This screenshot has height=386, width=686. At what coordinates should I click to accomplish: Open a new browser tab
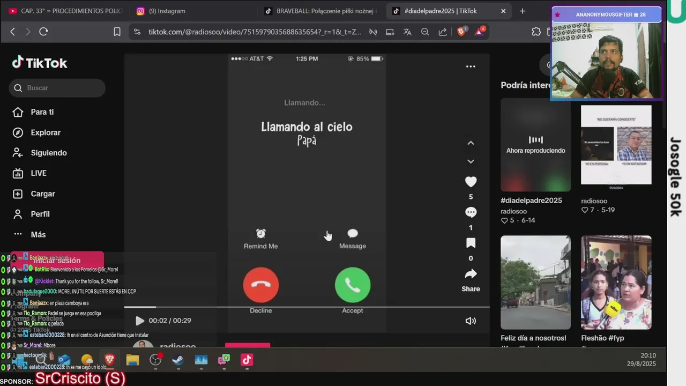(x=523, y=11)
